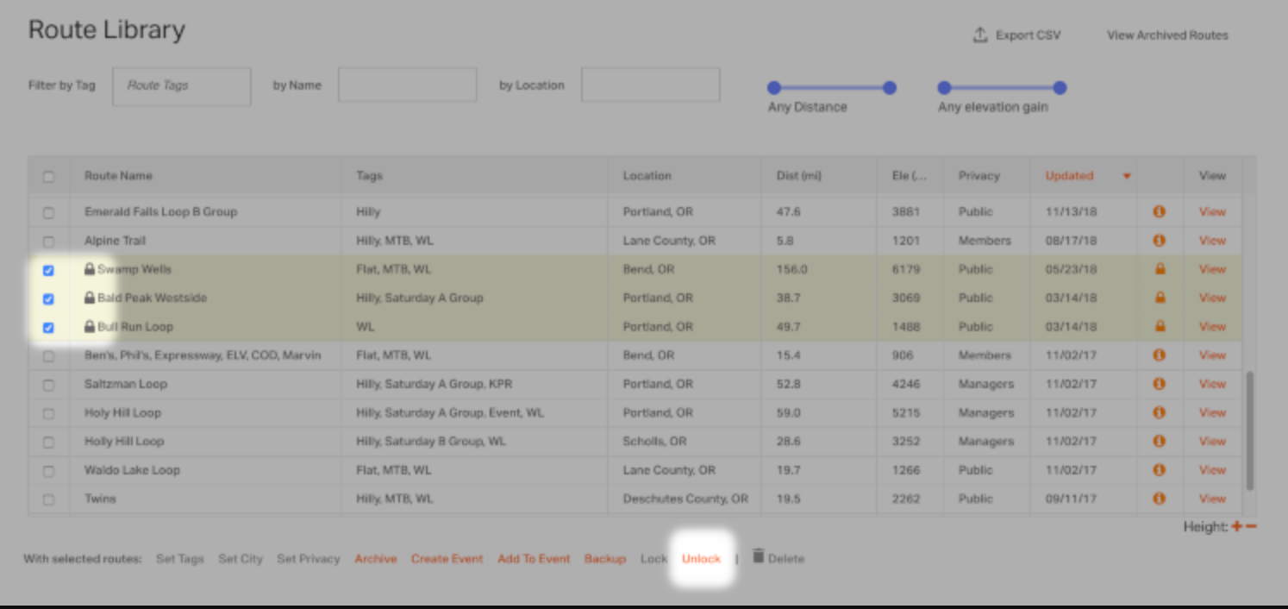The image size is (1288, 609).
Task: Click Set City action
Action: click(241, 558)
